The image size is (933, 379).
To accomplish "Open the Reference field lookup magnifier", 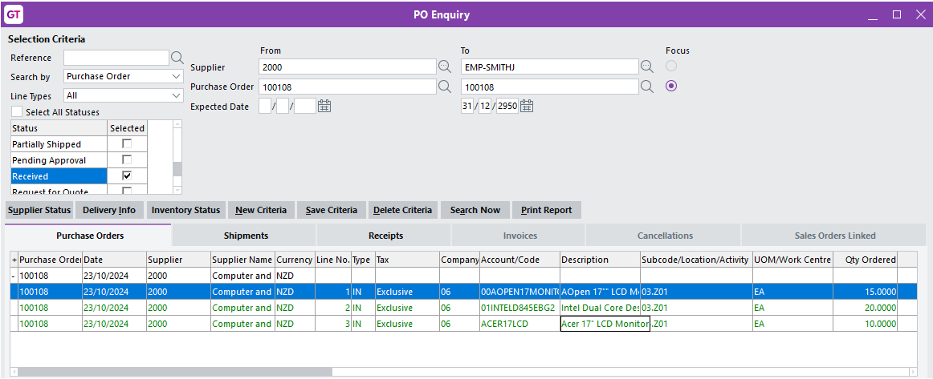I will click(177, 58).
